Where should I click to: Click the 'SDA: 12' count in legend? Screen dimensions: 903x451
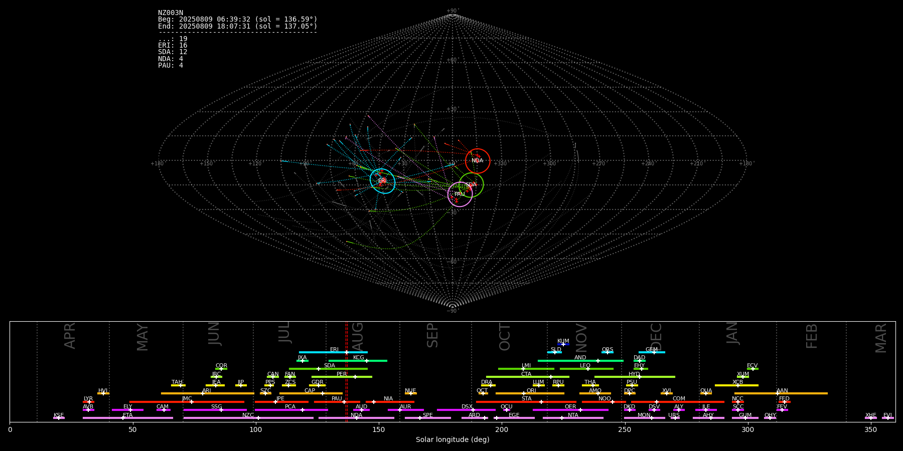click(173, 52)
